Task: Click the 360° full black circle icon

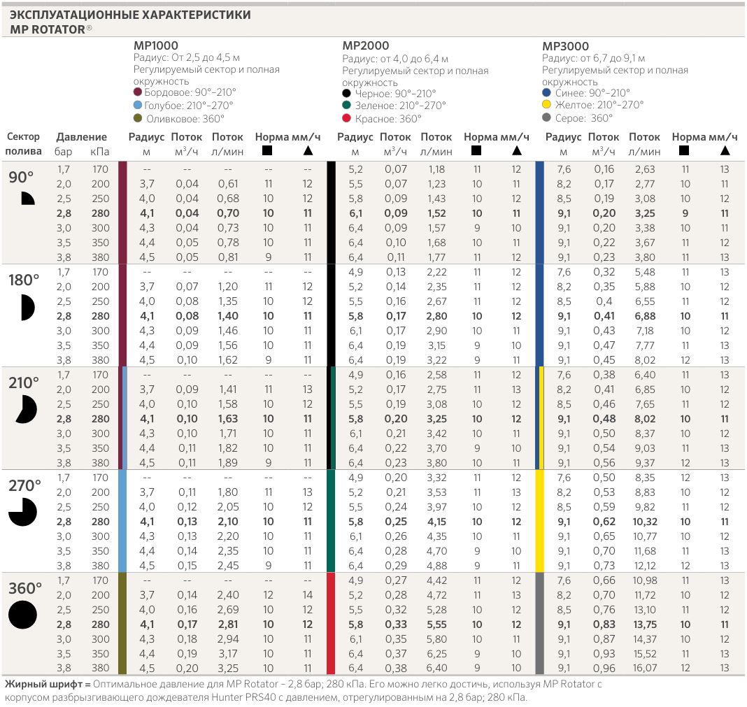Action: 22,615
